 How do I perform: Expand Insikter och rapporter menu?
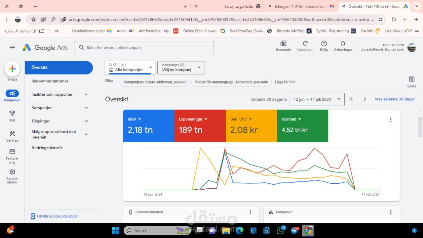click(60, 94)
